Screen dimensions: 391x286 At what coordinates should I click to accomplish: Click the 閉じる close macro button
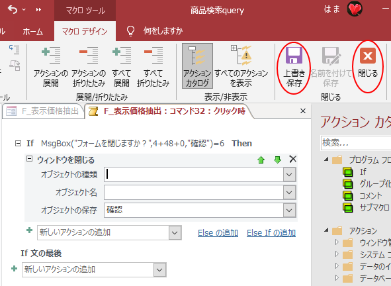(368, 62)
